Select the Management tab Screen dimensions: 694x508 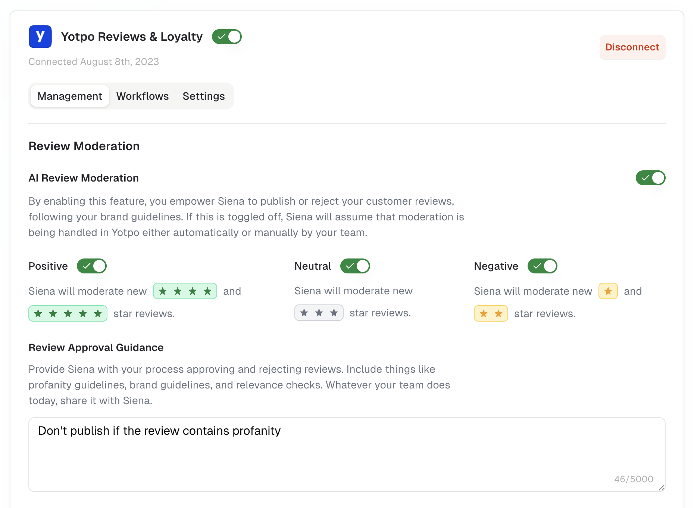tap(70, 96)
